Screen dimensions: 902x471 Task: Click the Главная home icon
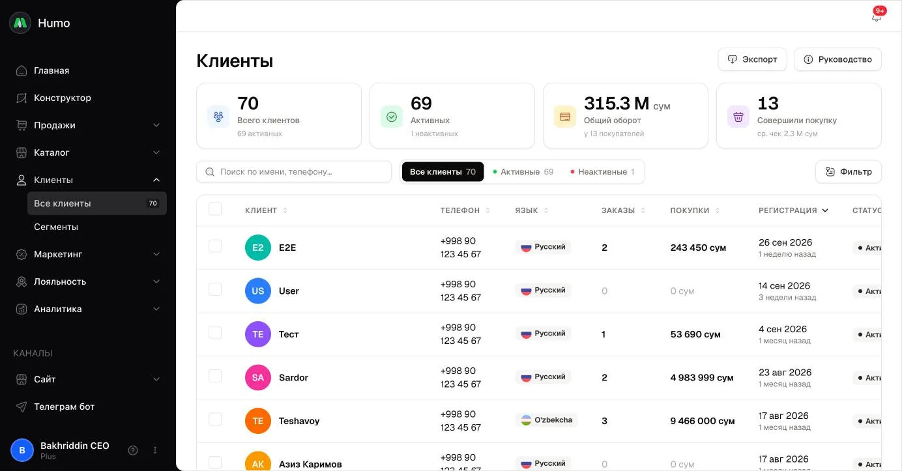[x=22, y=70]
